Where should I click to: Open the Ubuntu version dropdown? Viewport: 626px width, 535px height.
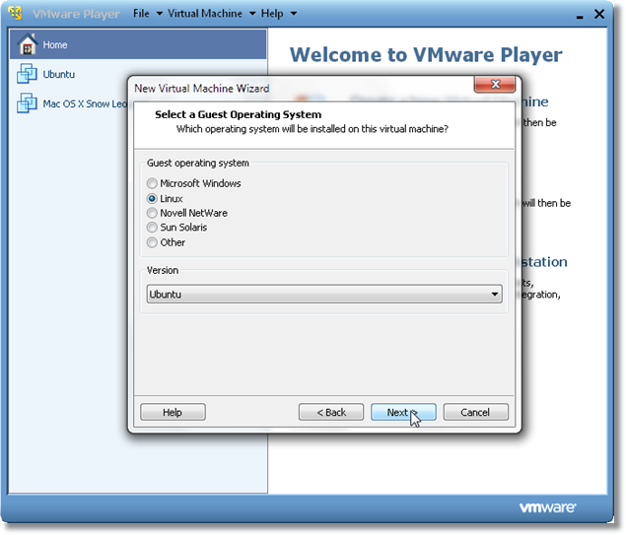(x=324, y=294)
